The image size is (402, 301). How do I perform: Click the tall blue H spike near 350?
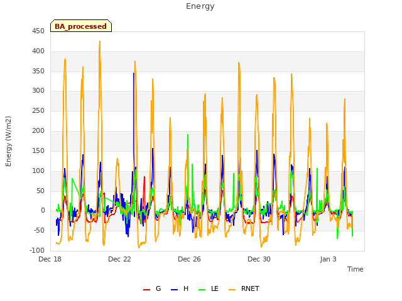click(x=134, y=74)
